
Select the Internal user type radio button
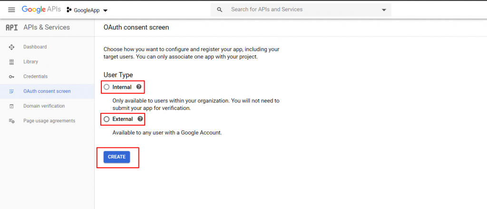click(107, 87)
